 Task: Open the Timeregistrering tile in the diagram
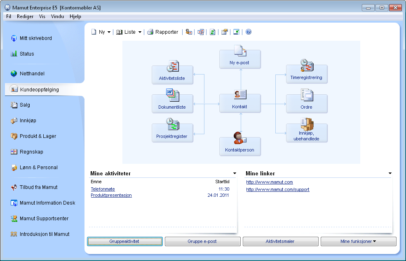307,74
